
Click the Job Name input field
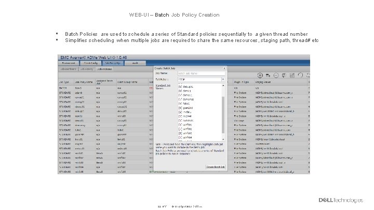[202, 73]
